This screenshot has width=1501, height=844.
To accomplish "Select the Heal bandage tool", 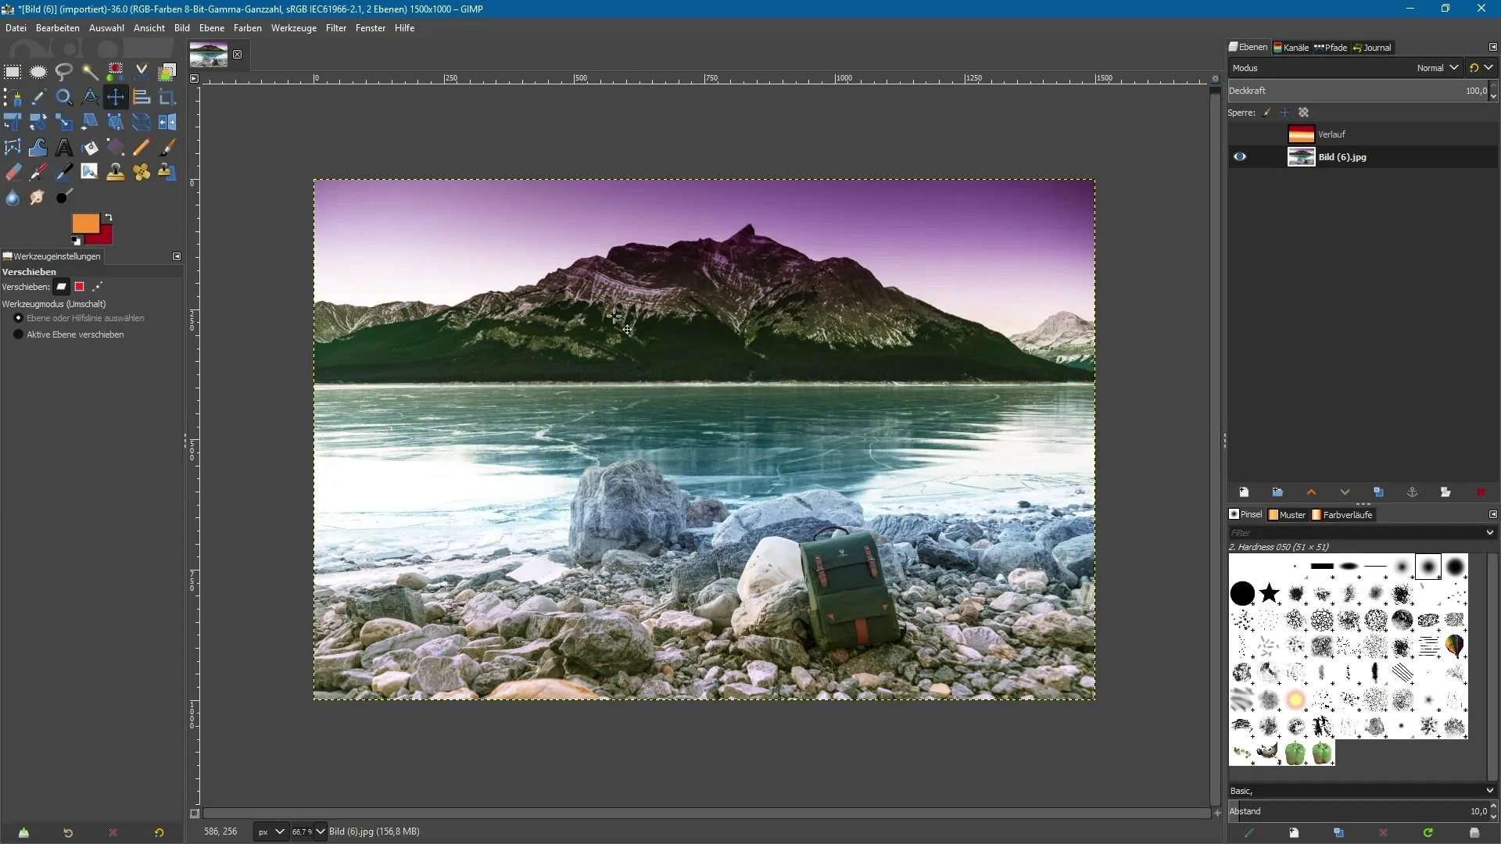I will coord(142,173).
